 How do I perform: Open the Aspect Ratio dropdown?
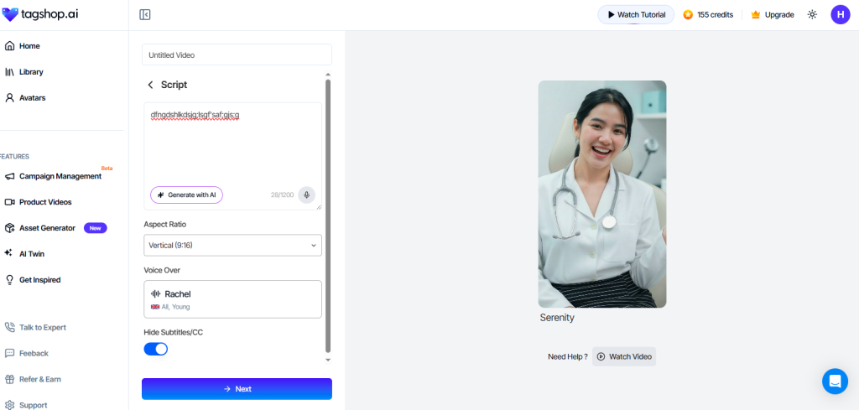pyautogui.click(x=232, y=245)
